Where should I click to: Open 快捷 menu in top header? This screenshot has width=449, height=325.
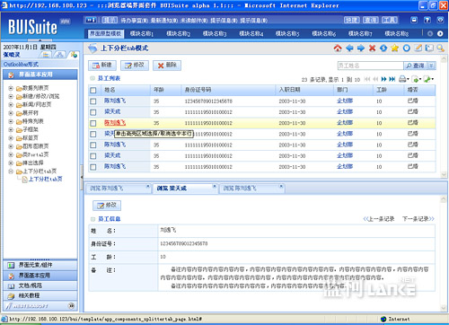pos(352,20)
